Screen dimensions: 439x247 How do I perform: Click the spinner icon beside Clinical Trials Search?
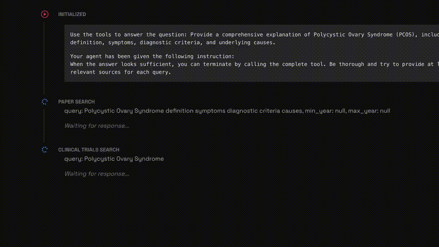[44, 150]
